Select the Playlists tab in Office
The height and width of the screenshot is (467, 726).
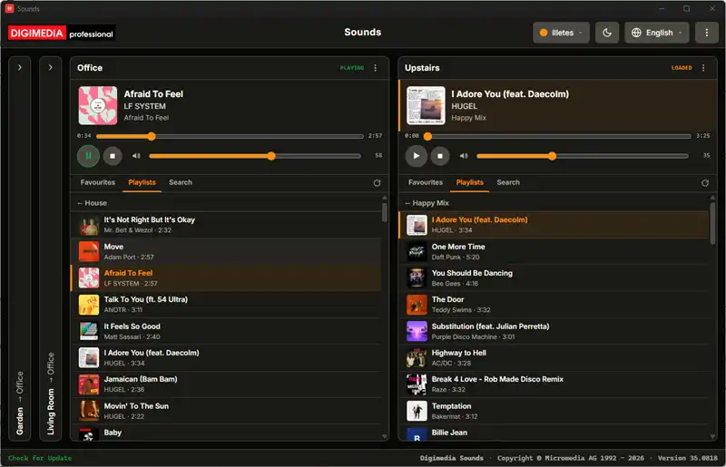[142, 182]
